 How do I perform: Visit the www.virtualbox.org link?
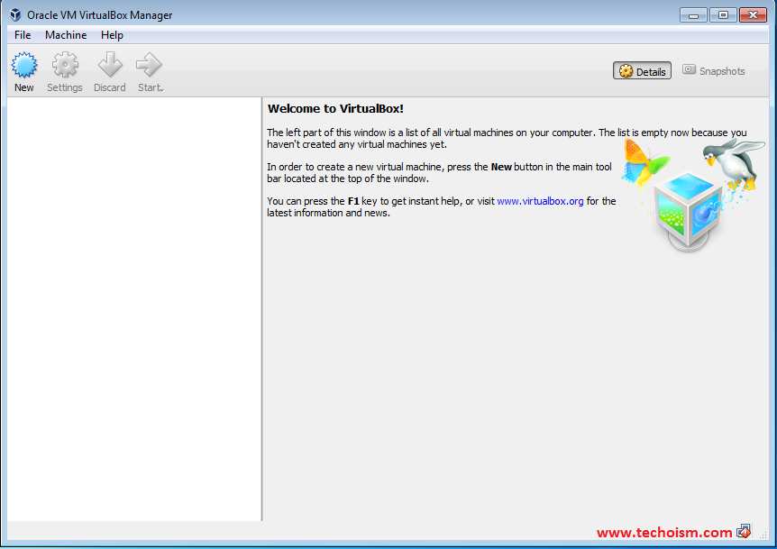(x=540, y=201)
